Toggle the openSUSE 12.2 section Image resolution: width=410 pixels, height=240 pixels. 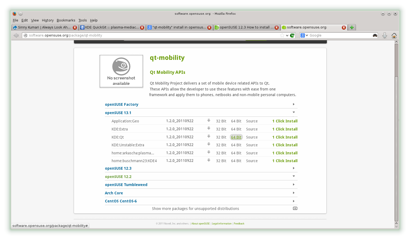tap(201, 177)
